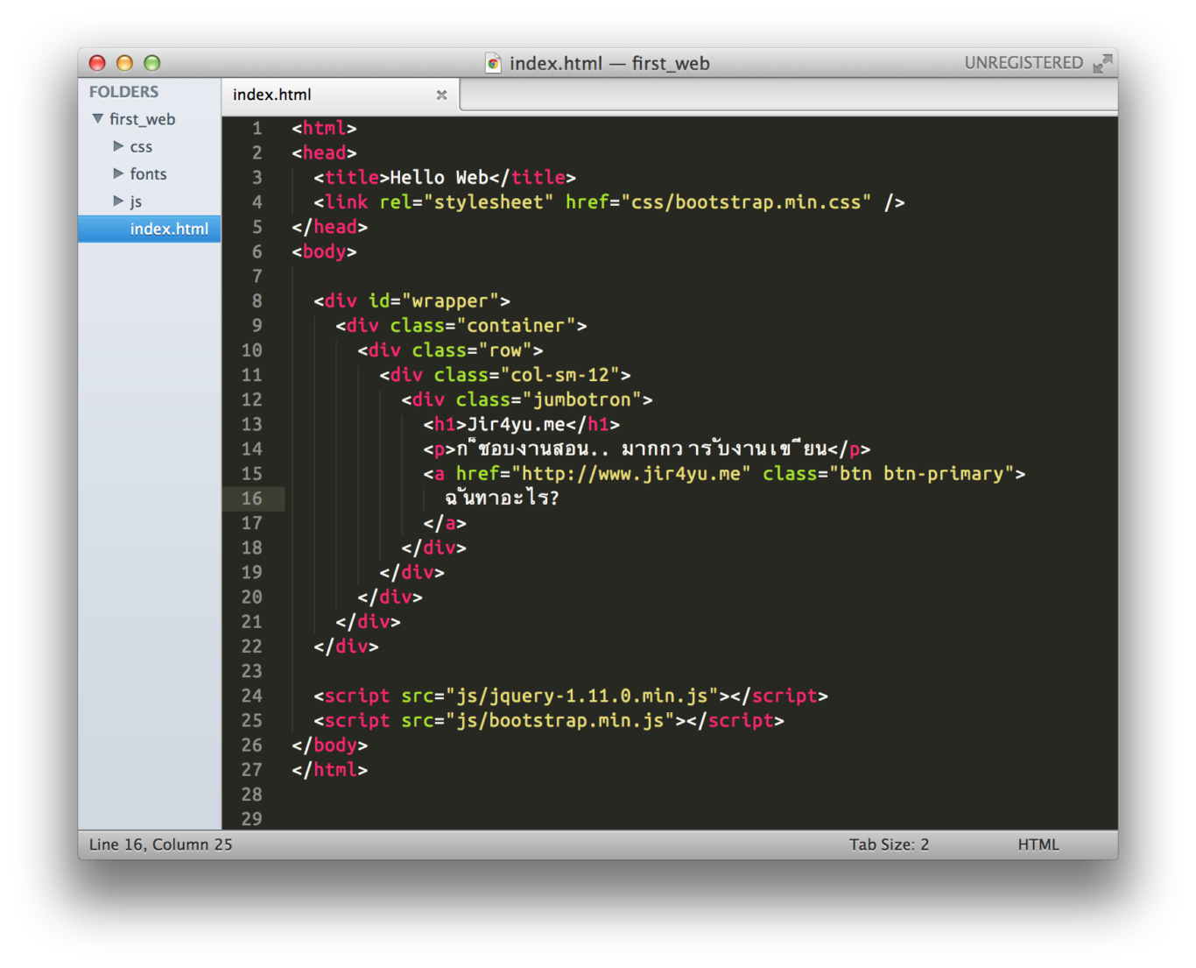Place cursor in "Hello Web" title text
This screenshot has width=1196, height=968.
pyautogui.click(x=439, y=177)
